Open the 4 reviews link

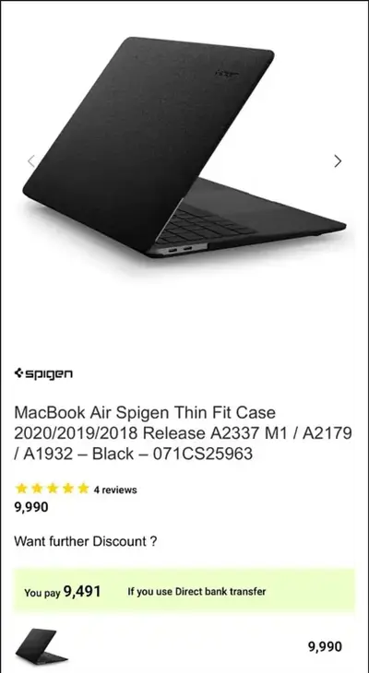click(115, 490)
